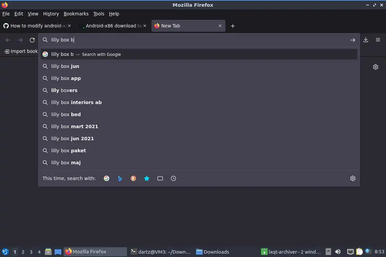The width and height of the screenshot is (386, 257).
Task: Switch to virtual desktop 2
Action: pos(23,252)
